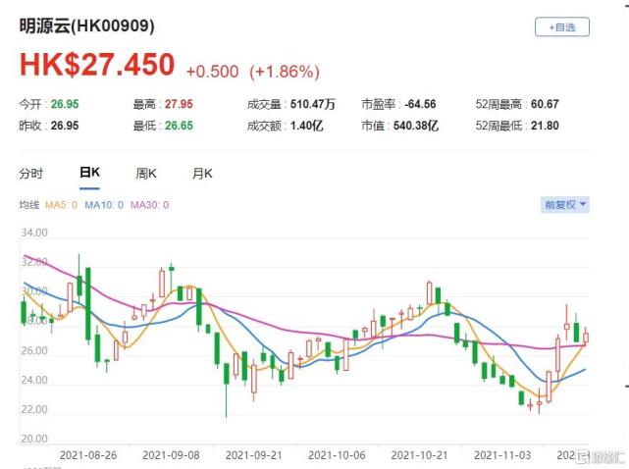Click the 2021-08-26 date axis label
The width and height of the screenshot is (629, 469).
pos(88,455)
